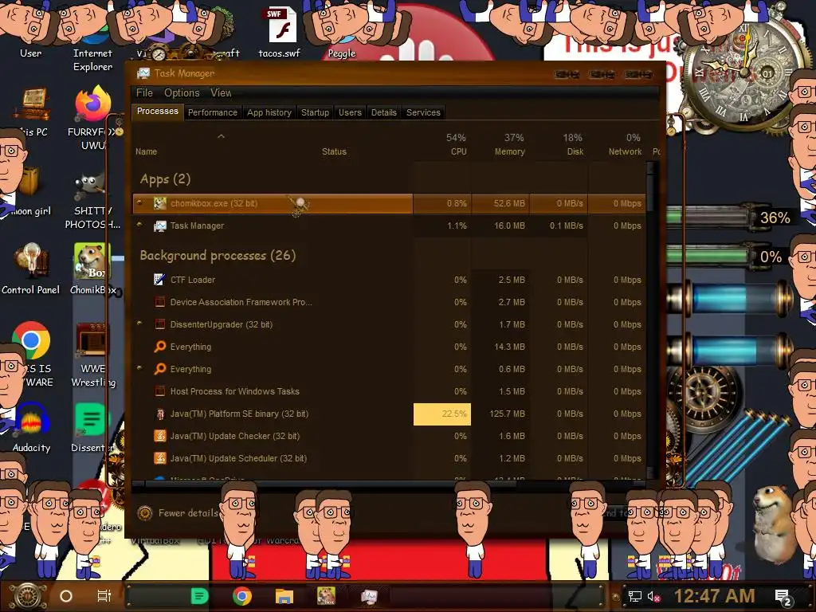Expand the chomikbox.exe process group
The width and height of the screenshot is (816, 612).
coord(139,202)
